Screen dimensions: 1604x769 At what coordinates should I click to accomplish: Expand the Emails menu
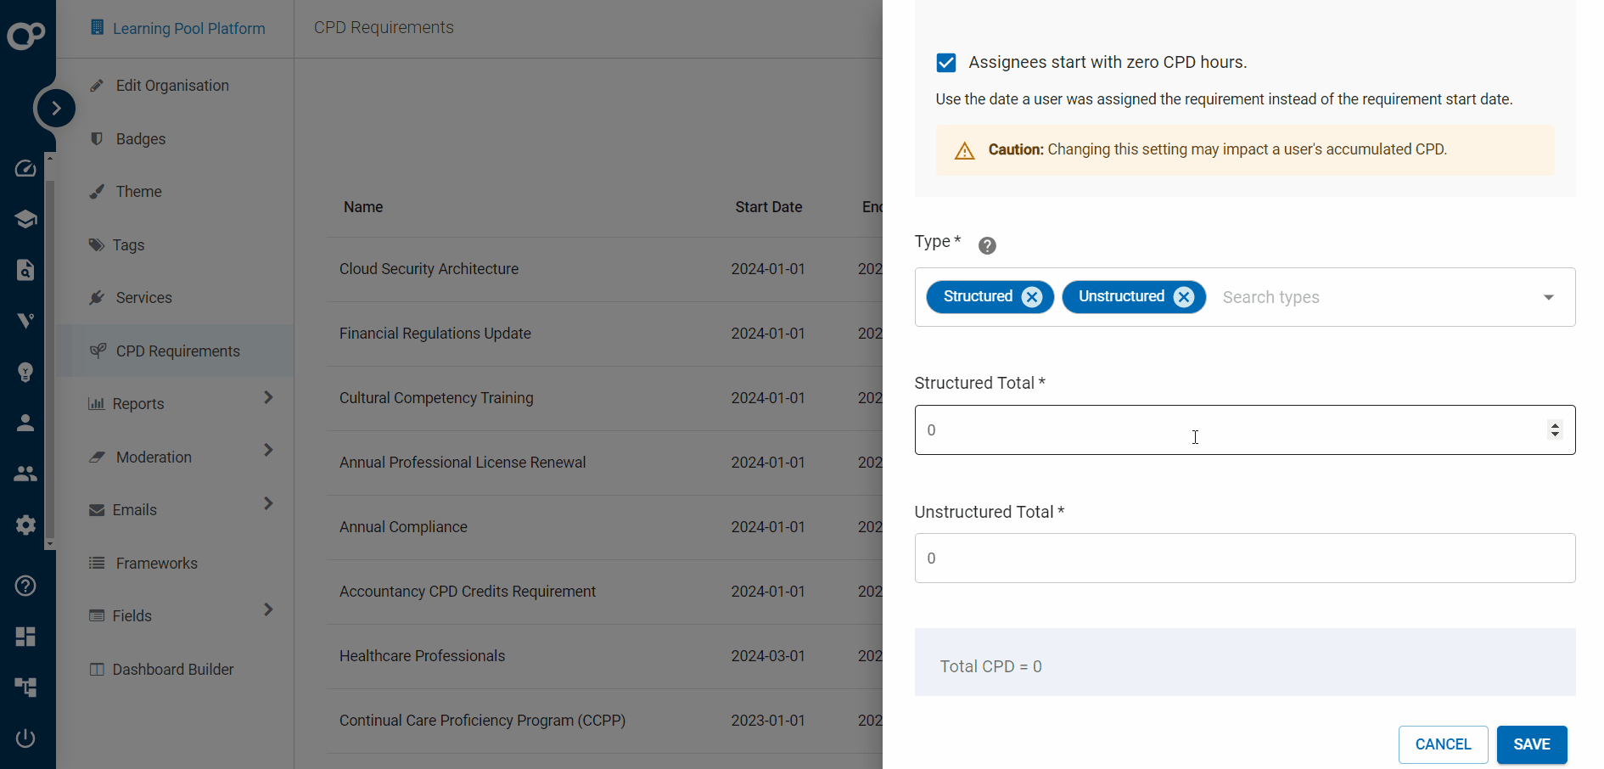[267, 503]
